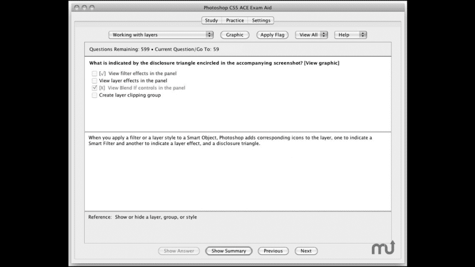Go to the Previous question

(x=273, y=251)
